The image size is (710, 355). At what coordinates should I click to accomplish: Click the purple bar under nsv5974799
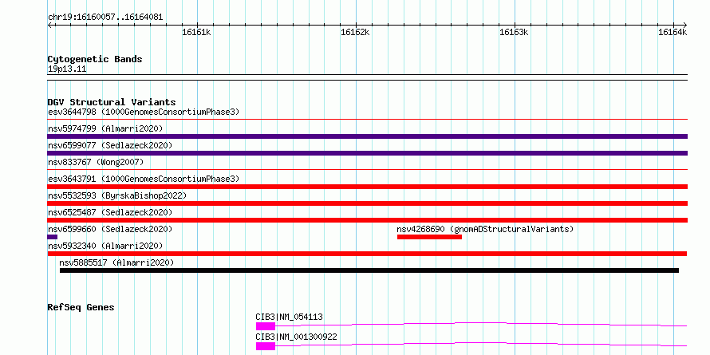coord(367,136)
